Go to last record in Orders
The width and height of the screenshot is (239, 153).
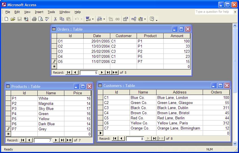[x=108, y=73]
